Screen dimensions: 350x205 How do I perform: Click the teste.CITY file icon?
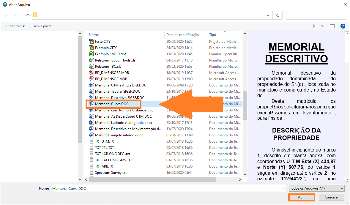[92, 42]
